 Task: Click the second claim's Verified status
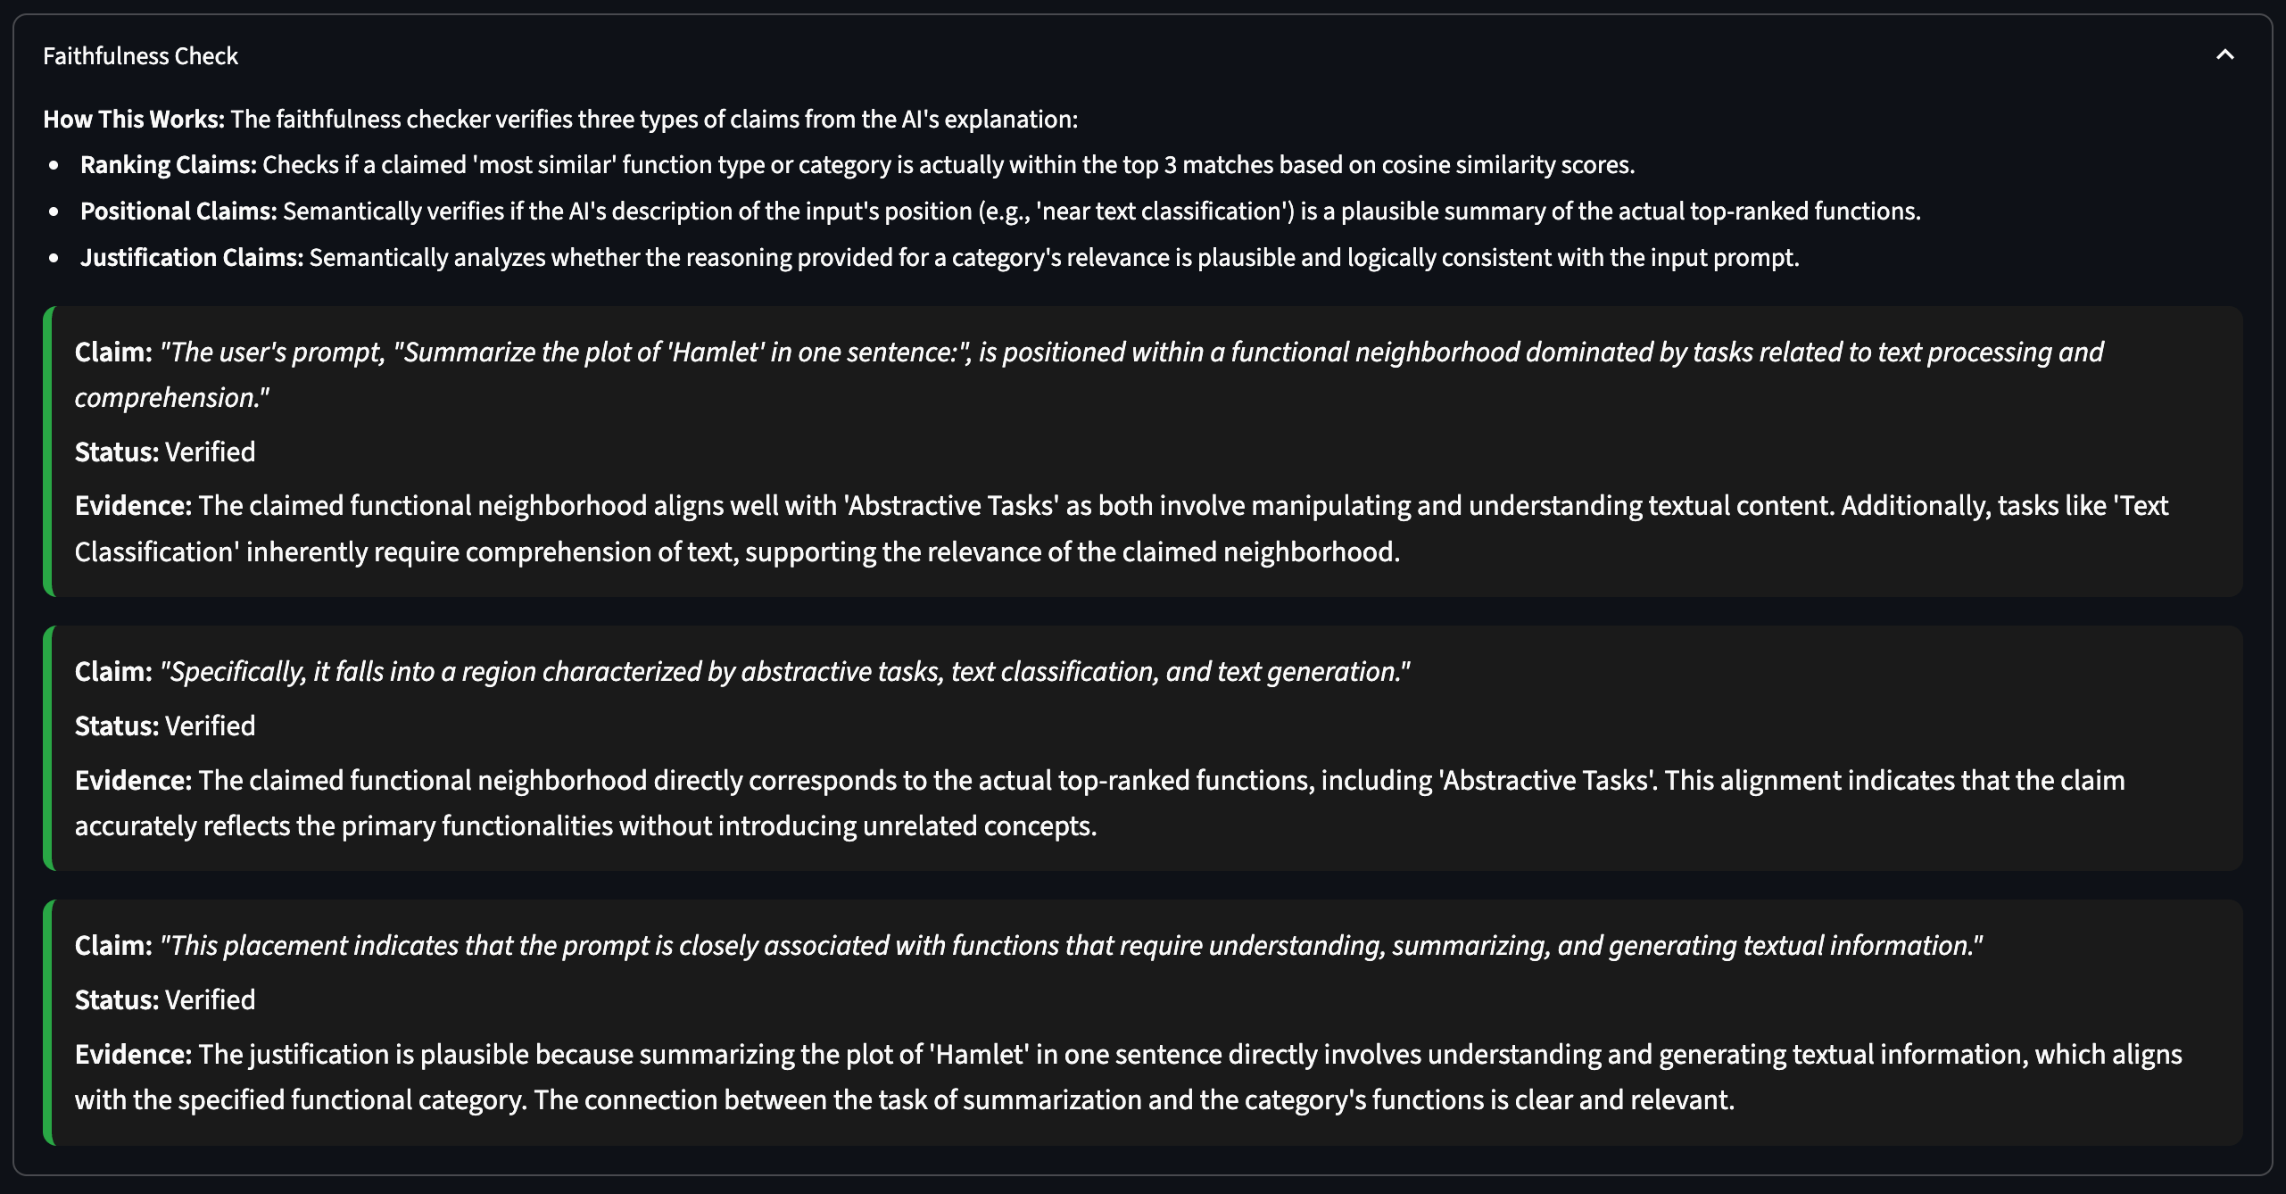click(x=210, y=726)
